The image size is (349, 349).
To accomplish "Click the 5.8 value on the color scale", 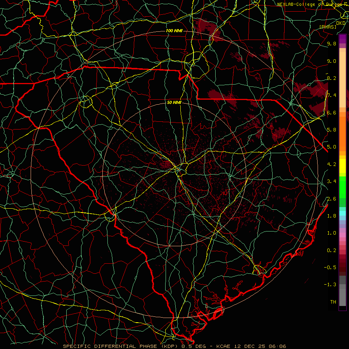I will tap(332, 130).
